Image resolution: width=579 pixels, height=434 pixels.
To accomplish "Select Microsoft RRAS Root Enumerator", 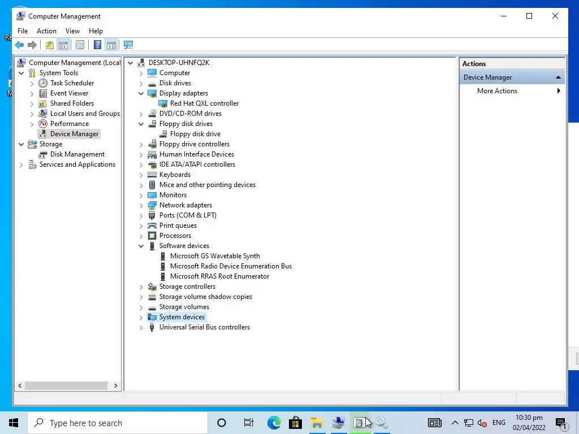I will (219, 276).
